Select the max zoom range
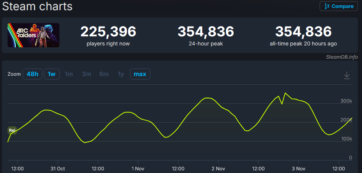This screenshot has width=362, height=173. coord(140,74)
